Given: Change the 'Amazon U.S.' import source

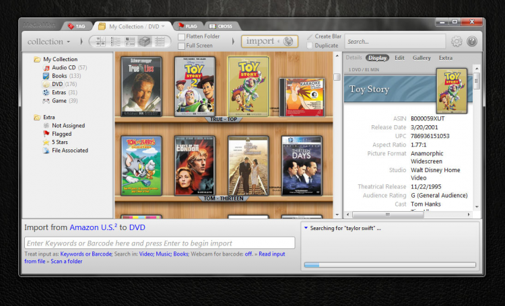Looking at the screenshot, I should click(94, 227).
